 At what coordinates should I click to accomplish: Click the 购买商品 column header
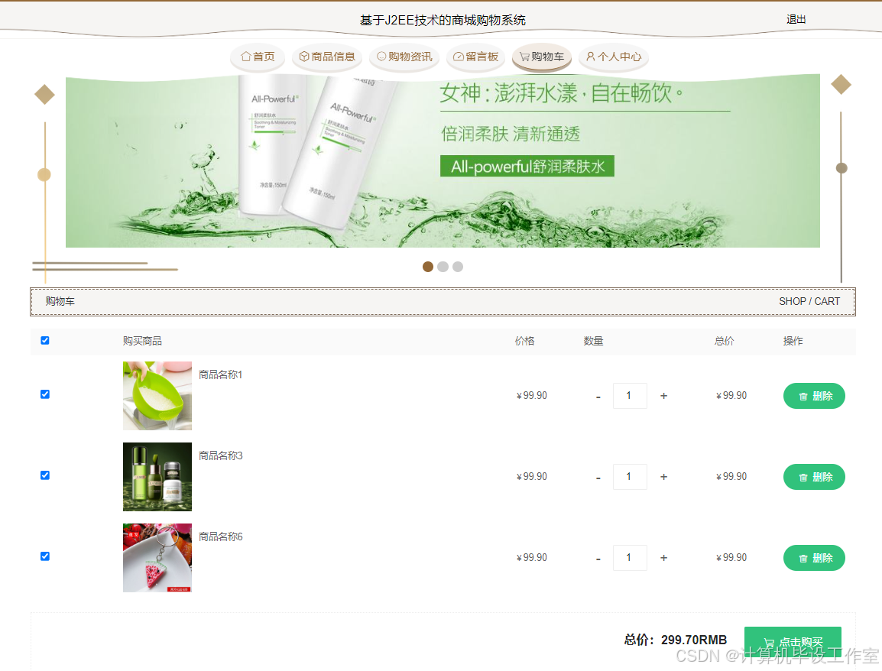(x=142, y=341)
